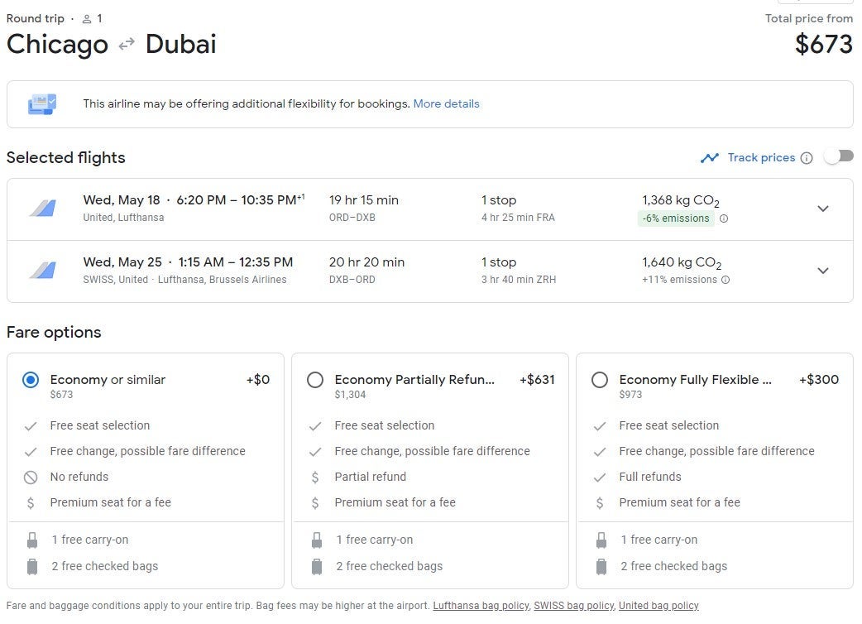Image resolution: width=862 pixels, height=624 pixels.
Task: Expand the Wed, May 25 flight details
Action: [822, 271]
